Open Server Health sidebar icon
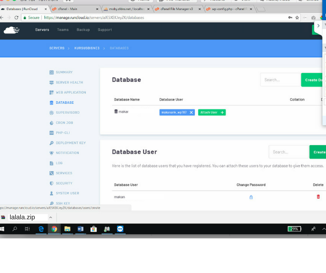Image resolution: width=326 pixels, height=273 pixels. point(51,82)
